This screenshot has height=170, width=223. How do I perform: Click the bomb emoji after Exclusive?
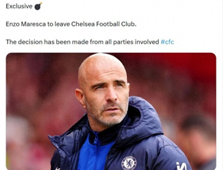pyautogui.click(x=38, y=6)
